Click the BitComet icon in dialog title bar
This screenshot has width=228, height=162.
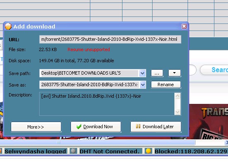8,26
